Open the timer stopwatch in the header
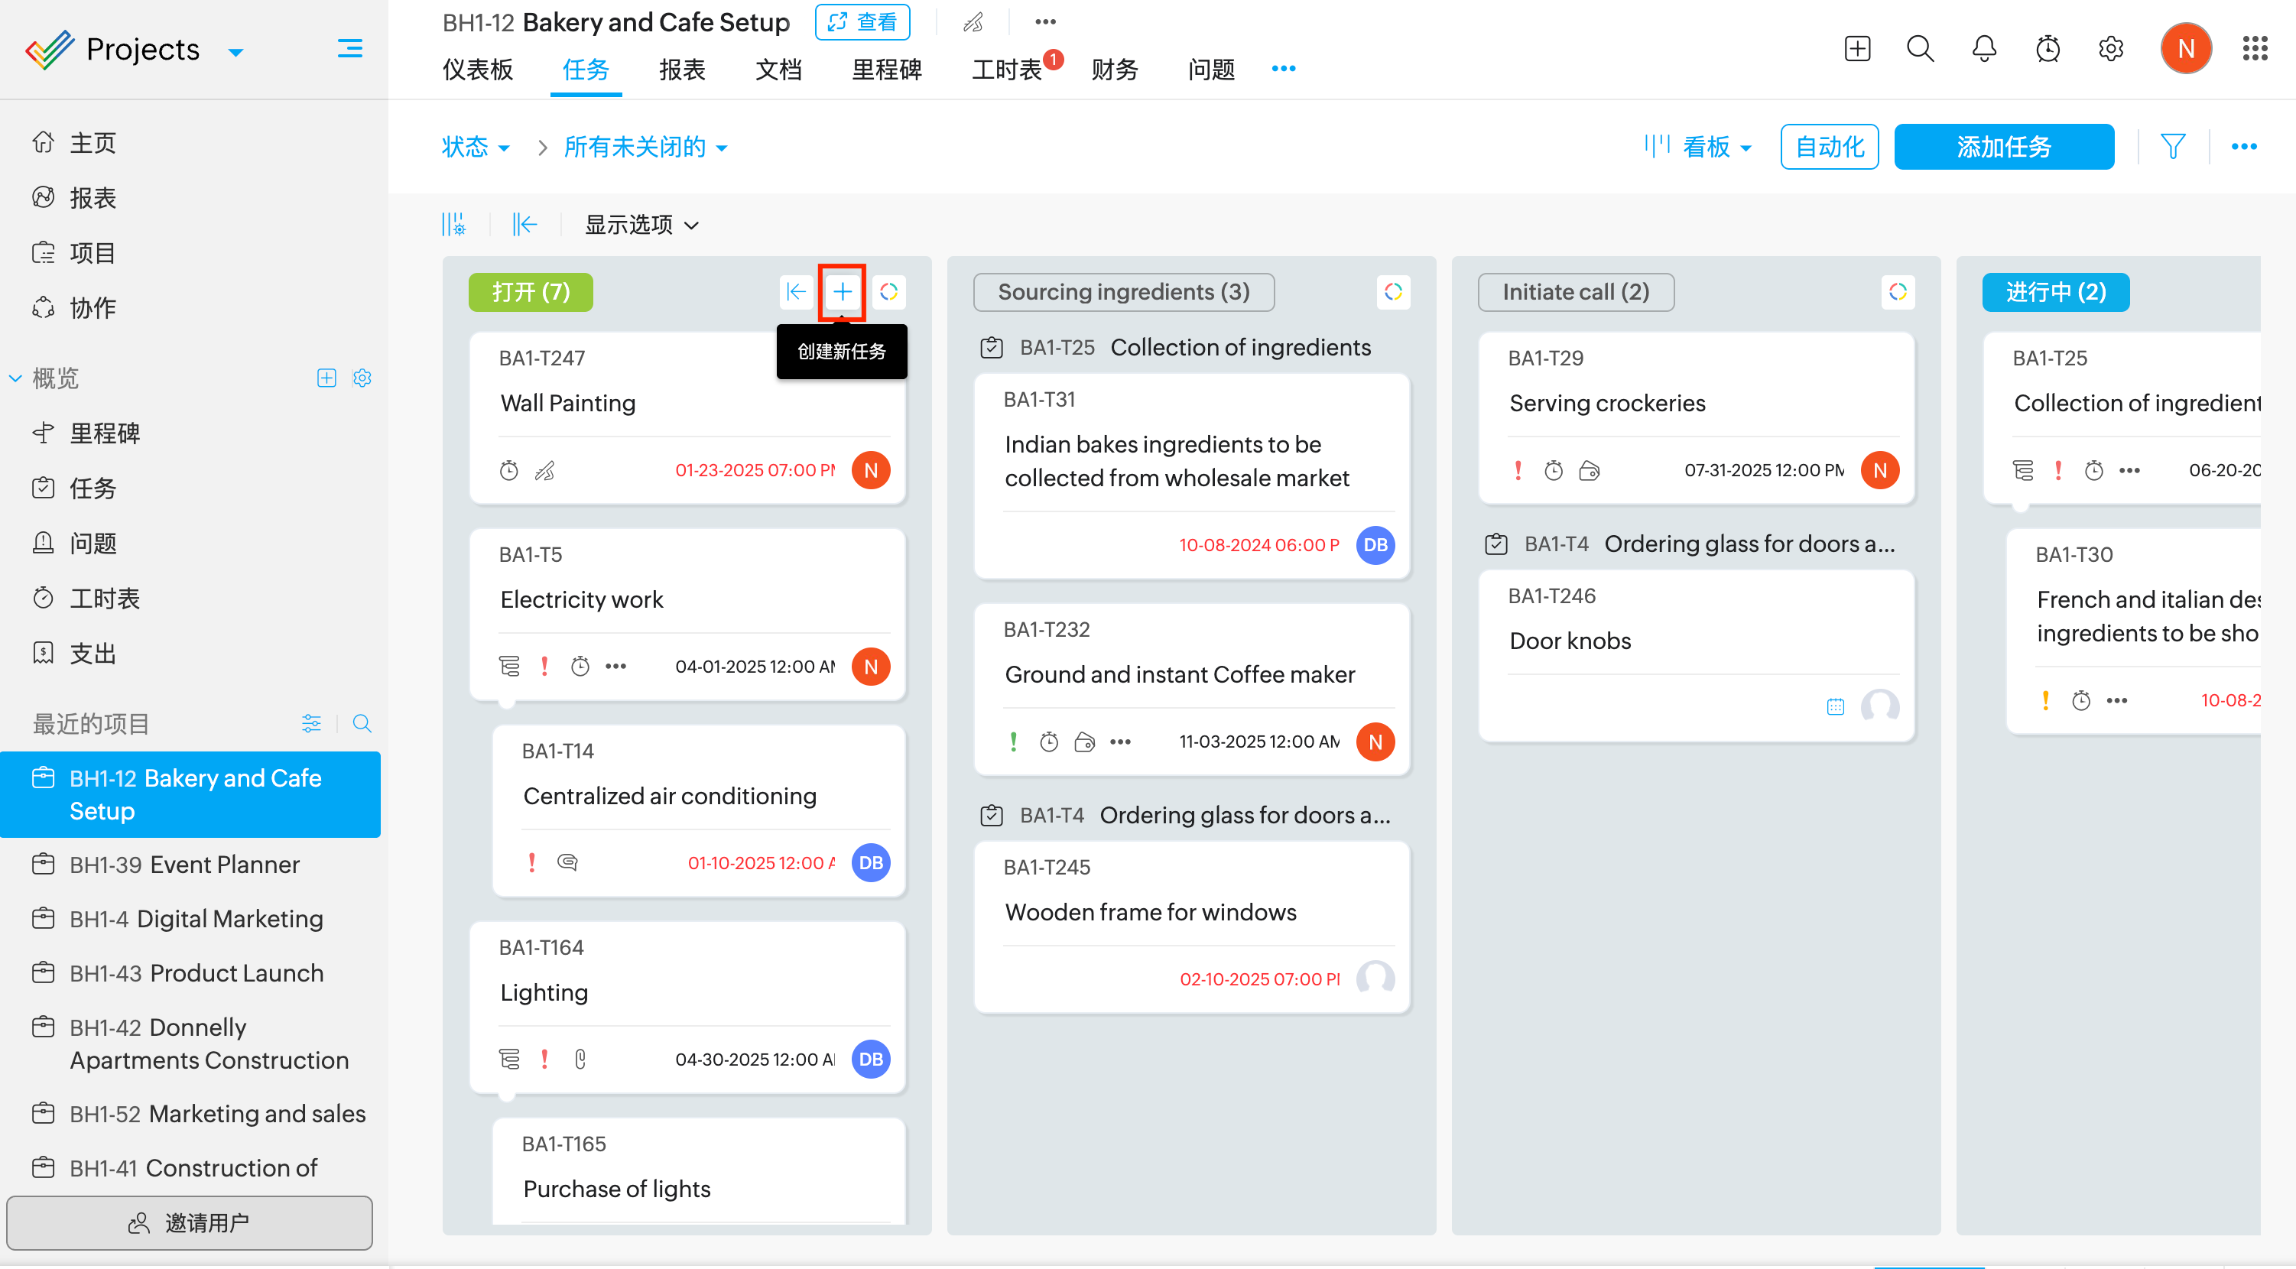 coord(2048,49)
